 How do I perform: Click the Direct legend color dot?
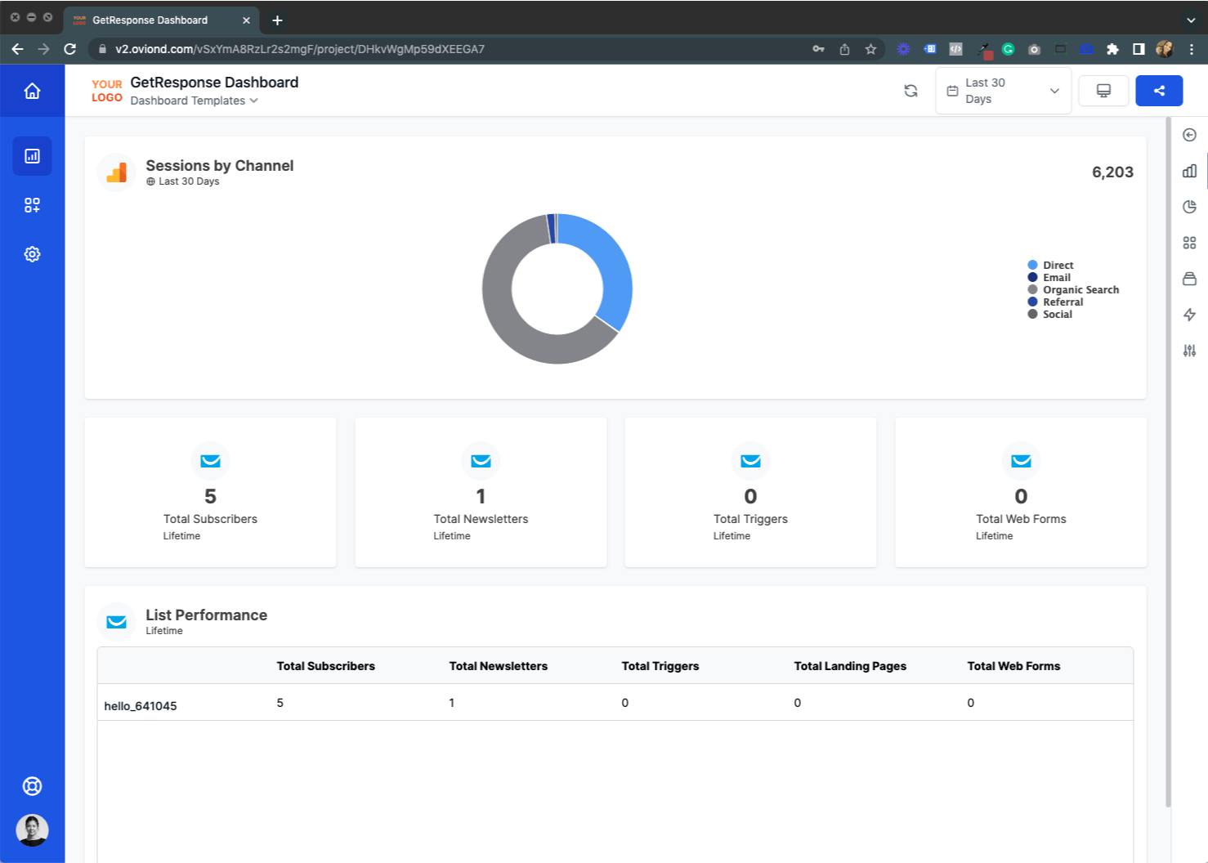click(x=1033, y=264)
